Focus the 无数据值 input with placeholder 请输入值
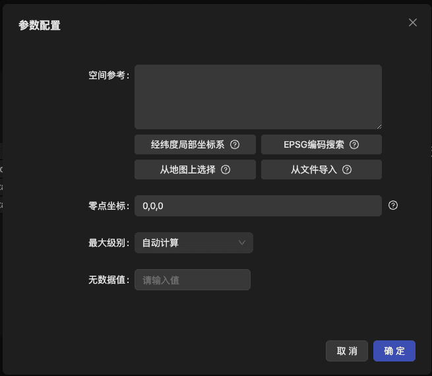The image size is (432, 376). [x=193, y=280]
